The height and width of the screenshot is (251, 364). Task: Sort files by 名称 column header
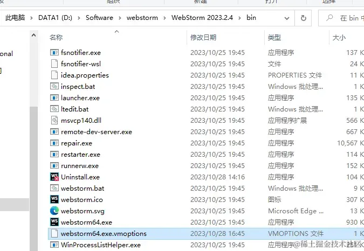pos(56,37)
